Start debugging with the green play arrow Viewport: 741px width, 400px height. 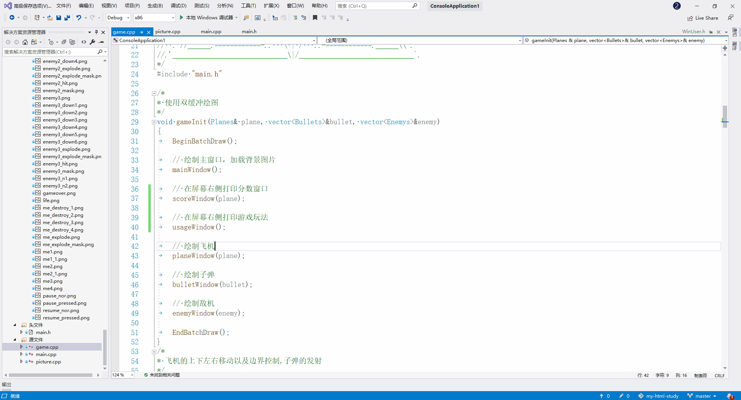point(182,18)
